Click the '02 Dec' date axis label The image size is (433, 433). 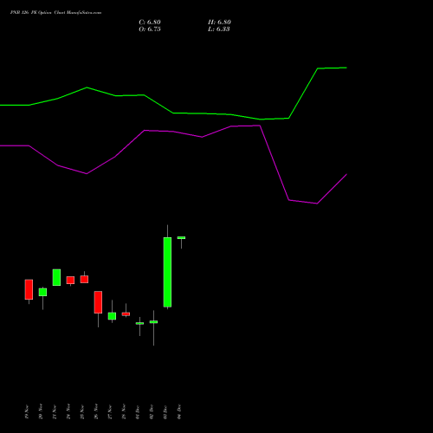point(152,411)
